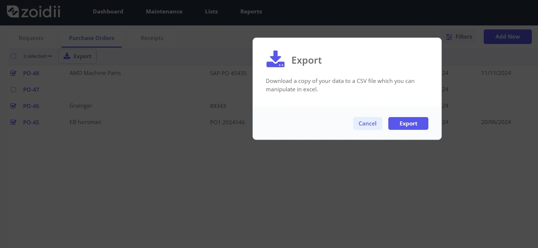Uncheck the PO-45 row checkbox
This screenshot has height=248, width=538.
13,122
